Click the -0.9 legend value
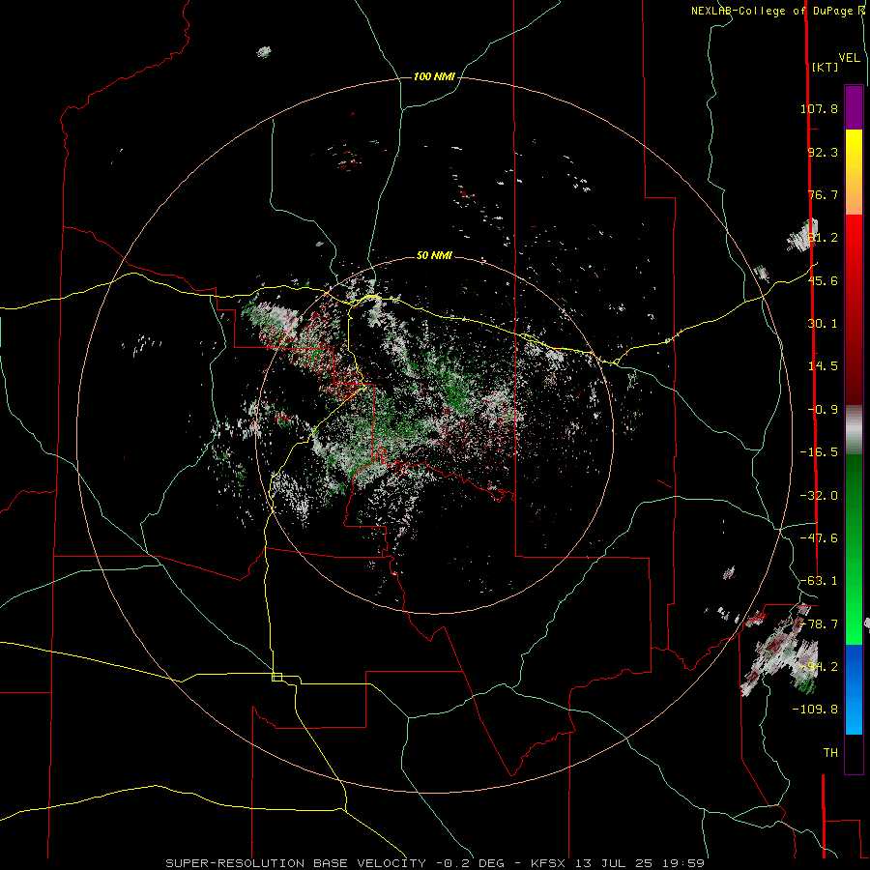The image size is (870, 870). [823, 410]
